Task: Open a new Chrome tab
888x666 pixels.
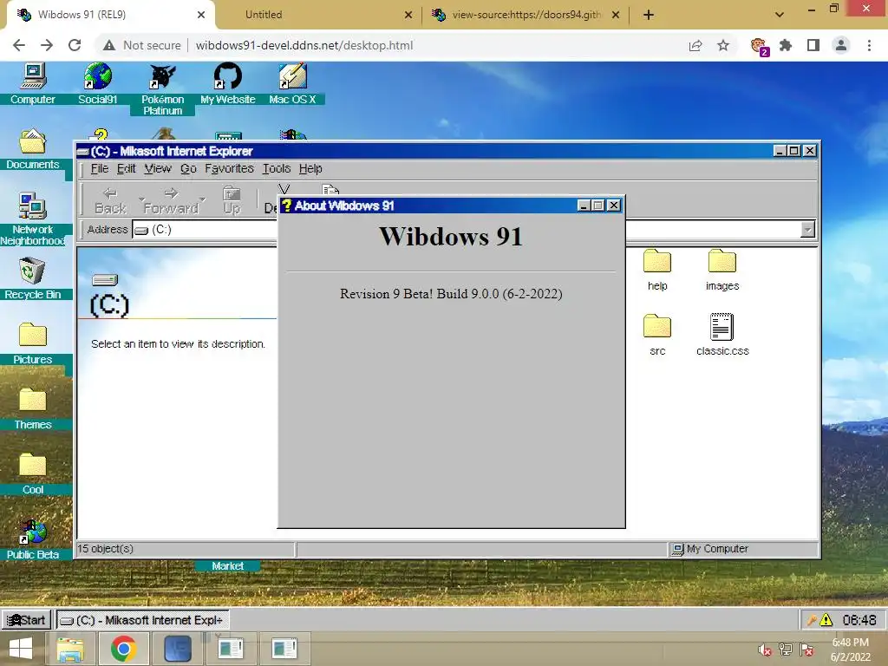Action: 649,15
